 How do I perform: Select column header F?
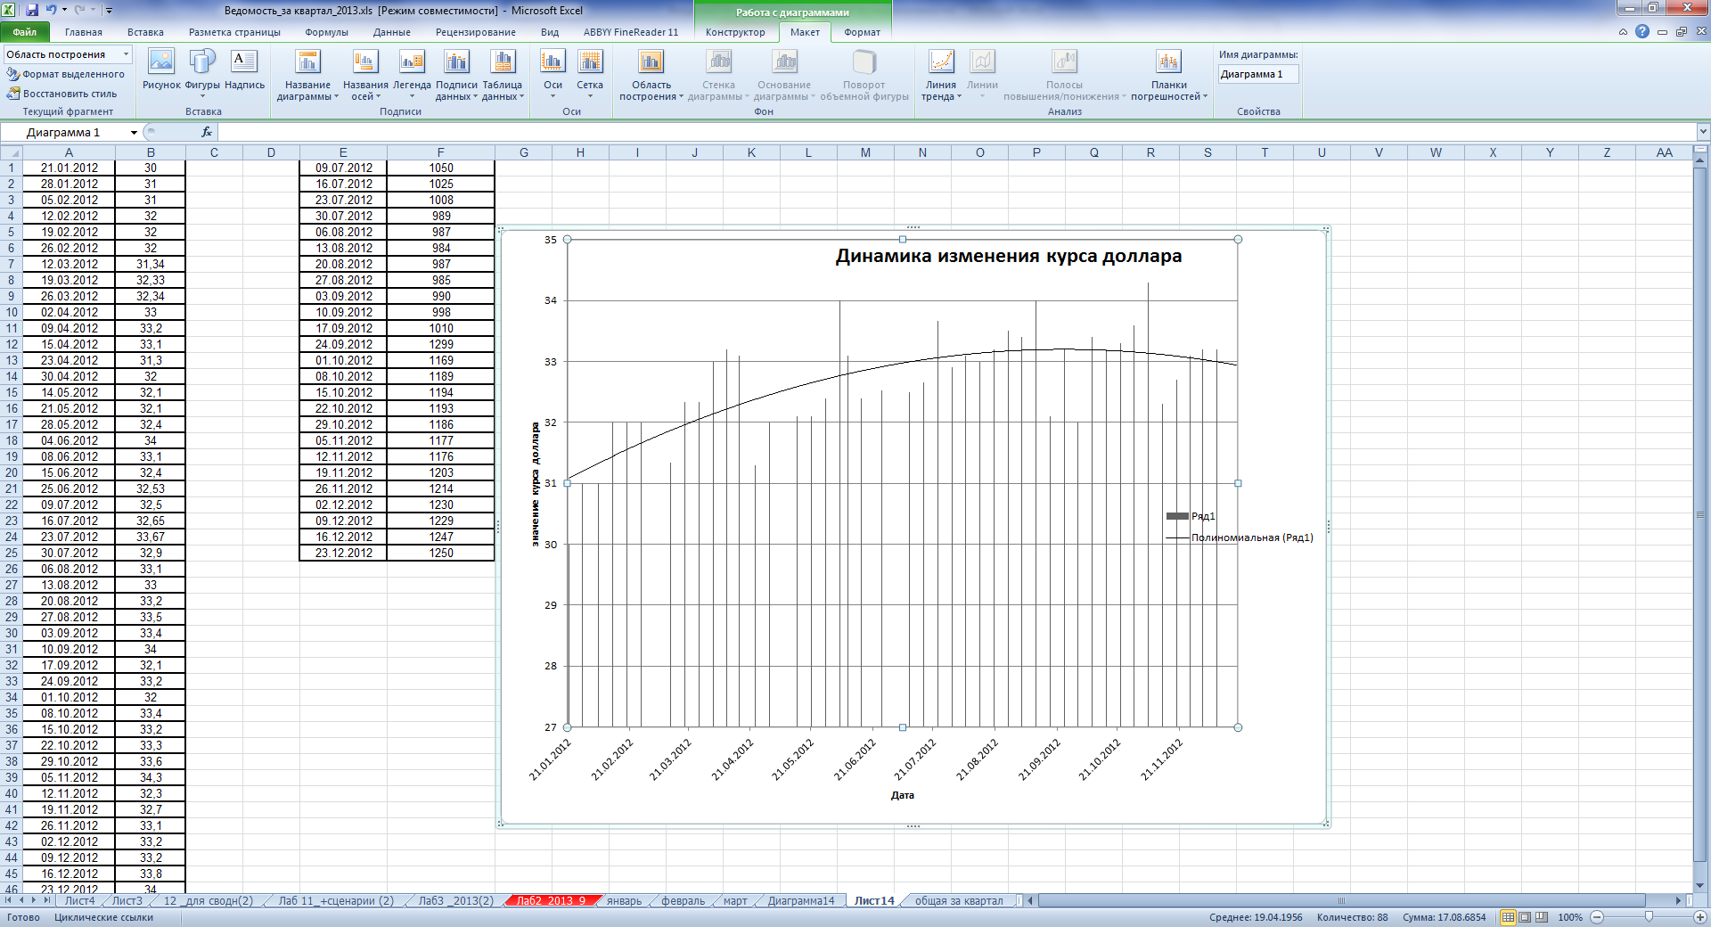click(440, 152)
